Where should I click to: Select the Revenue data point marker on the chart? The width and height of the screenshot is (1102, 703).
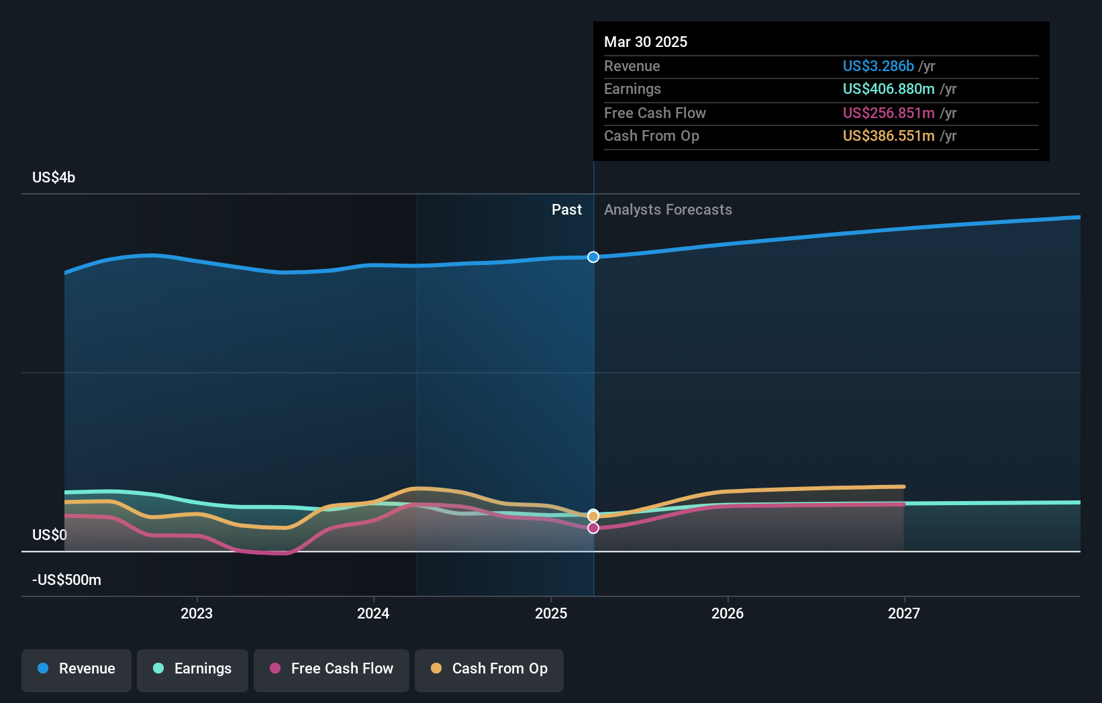click(593, 257)
